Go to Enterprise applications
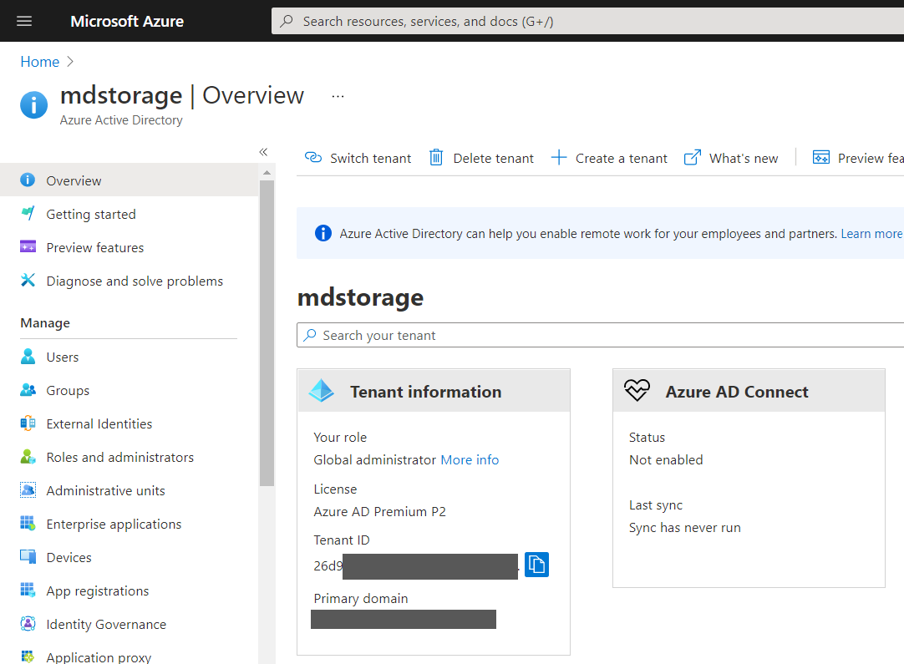 coord(130,524)
